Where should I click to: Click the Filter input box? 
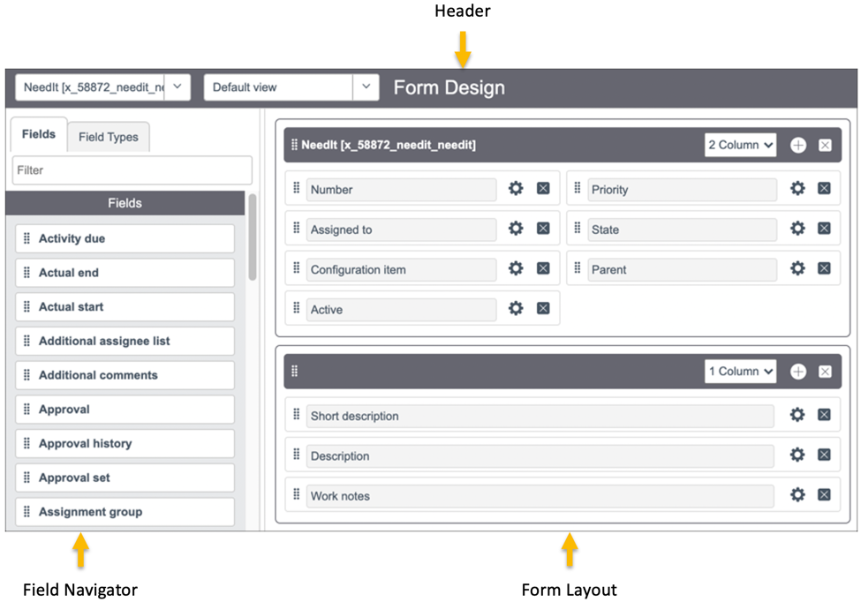click(131, 169)
